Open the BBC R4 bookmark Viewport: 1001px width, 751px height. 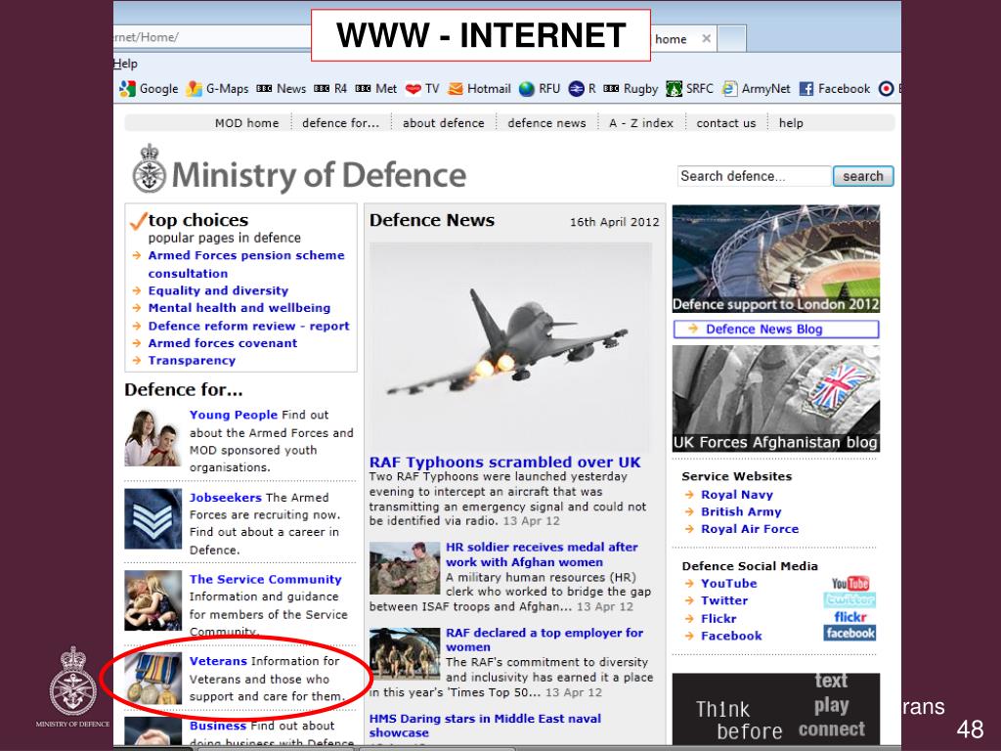(330, 89)
